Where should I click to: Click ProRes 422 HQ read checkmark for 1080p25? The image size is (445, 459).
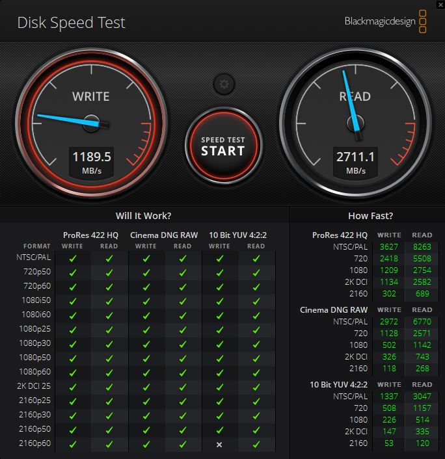pyautogui.click(x=109, y=330)
